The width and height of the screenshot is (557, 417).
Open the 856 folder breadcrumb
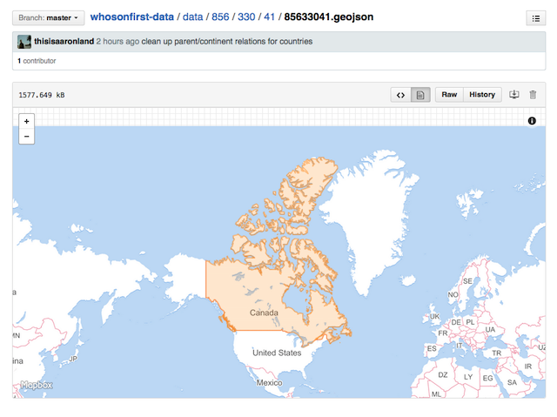[x=220, y=17]
